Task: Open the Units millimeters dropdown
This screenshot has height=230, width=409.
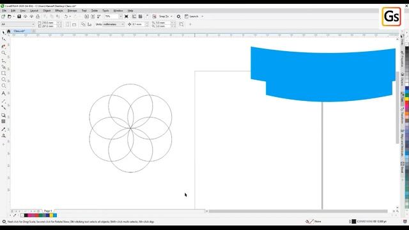Action: click(122, 24)
